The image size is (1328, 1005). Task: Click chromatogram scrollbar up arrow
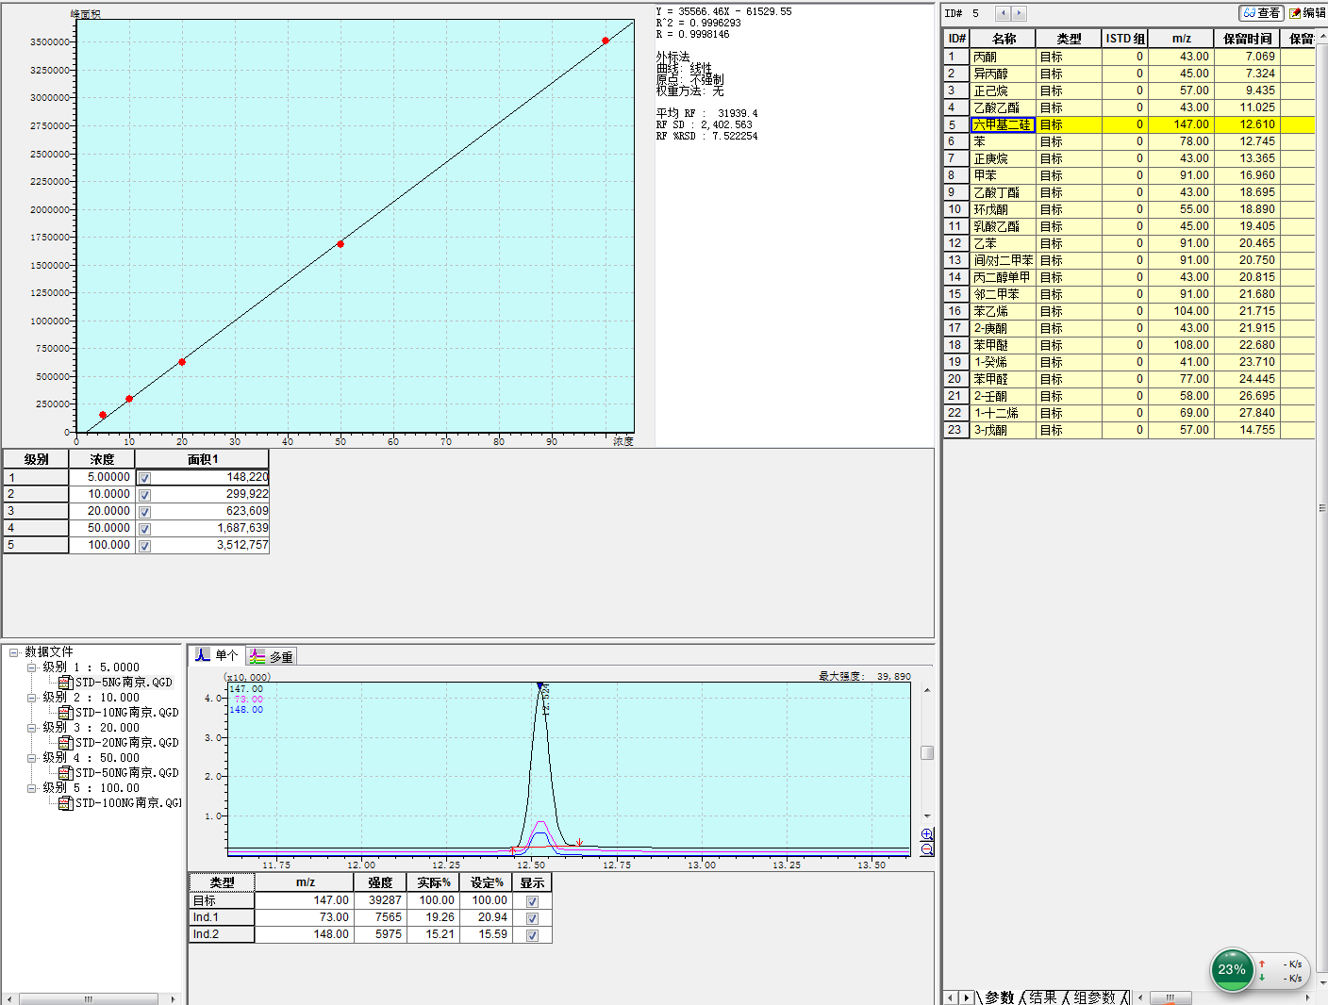click(x=927, y=690)
